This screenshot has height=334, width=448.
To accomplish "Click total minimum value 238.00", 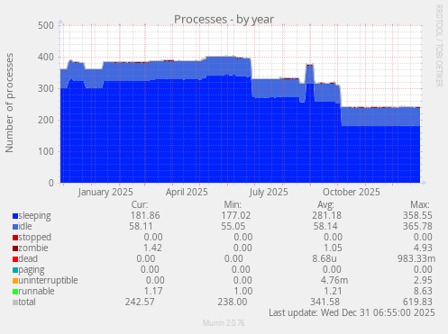I will 233,302.
